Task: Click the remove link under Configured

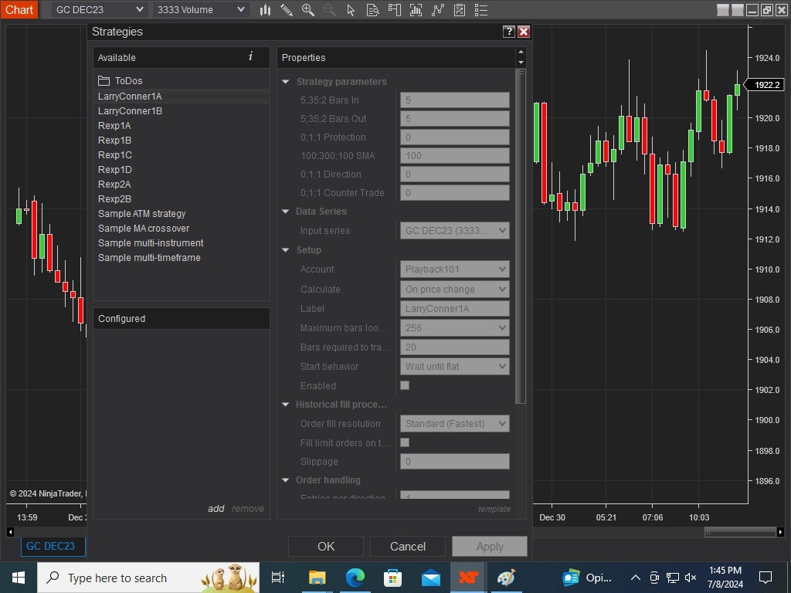Action: pos(248,509)
